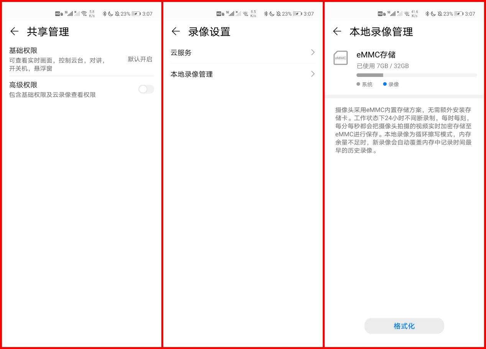This screenshot has width=486, height=349.
Task: Tap the back arrow on 共享管理 screen
Action: 14,32
